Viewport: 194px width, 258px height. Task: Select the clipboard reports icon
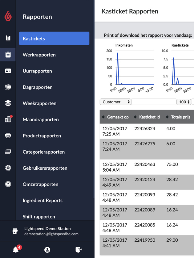(8, 54)
